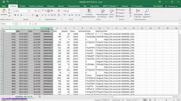Screen dimensions: 181x101
Task: Switch to the Формулы tab
Action: (x=51, y=6)
